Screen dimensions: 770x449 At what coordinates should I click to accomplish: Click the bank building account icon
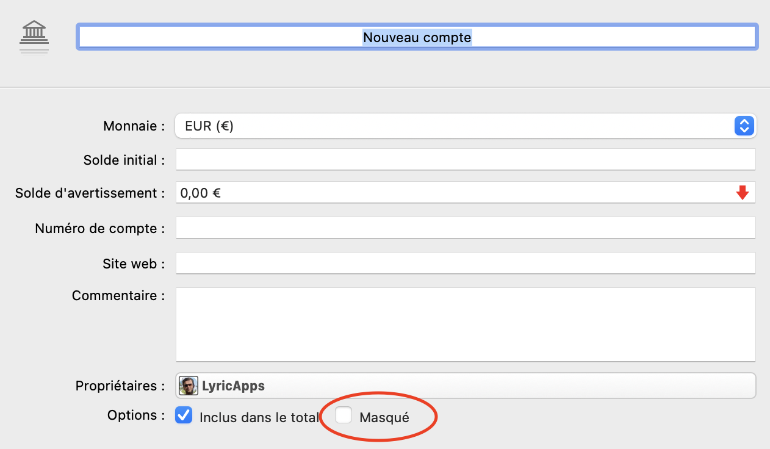(x=34, y=37)
